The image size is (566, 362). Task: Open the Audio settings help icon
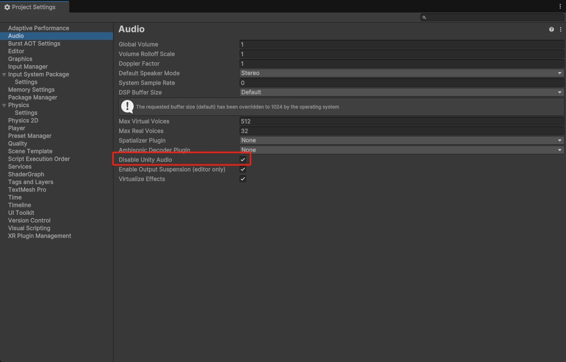click(551, 30)
